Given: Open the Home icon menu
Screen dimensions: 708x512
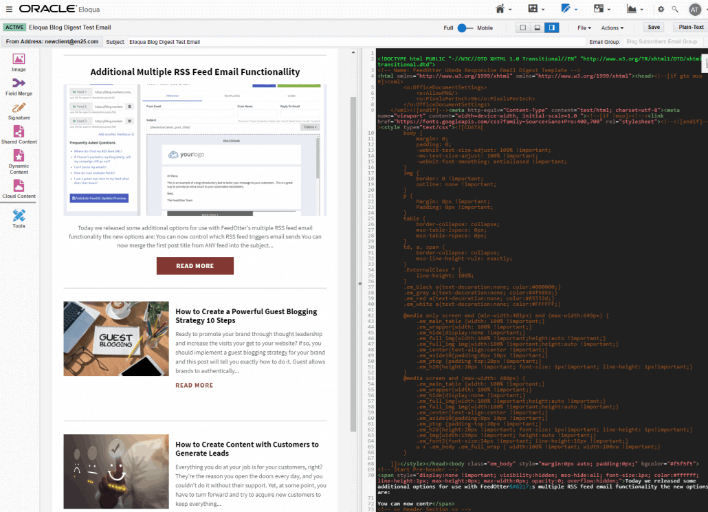Looking at the screenshot, I should [x=500, y=8].
